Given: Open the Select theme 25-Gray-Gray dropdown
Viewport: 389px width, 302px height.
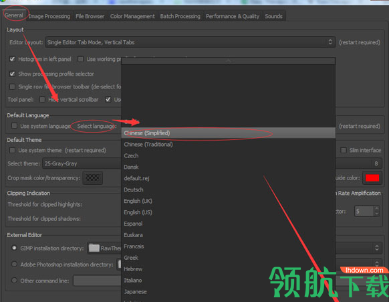Looking at the screenshot, I should 82,163.
